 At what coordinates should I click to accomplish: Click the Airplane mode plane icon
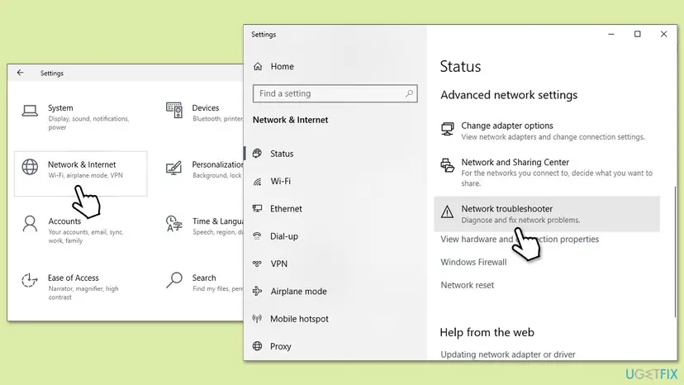pos(258,291)
